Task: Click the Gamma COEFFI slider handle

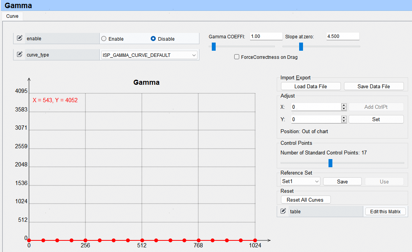Action: [x=213, y=46]
